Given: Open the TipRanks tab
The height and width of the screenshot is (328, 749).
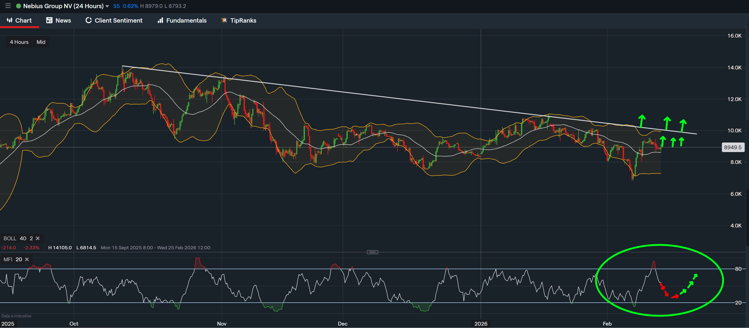Looking at the screenshot, I should (x=243, y=20).
